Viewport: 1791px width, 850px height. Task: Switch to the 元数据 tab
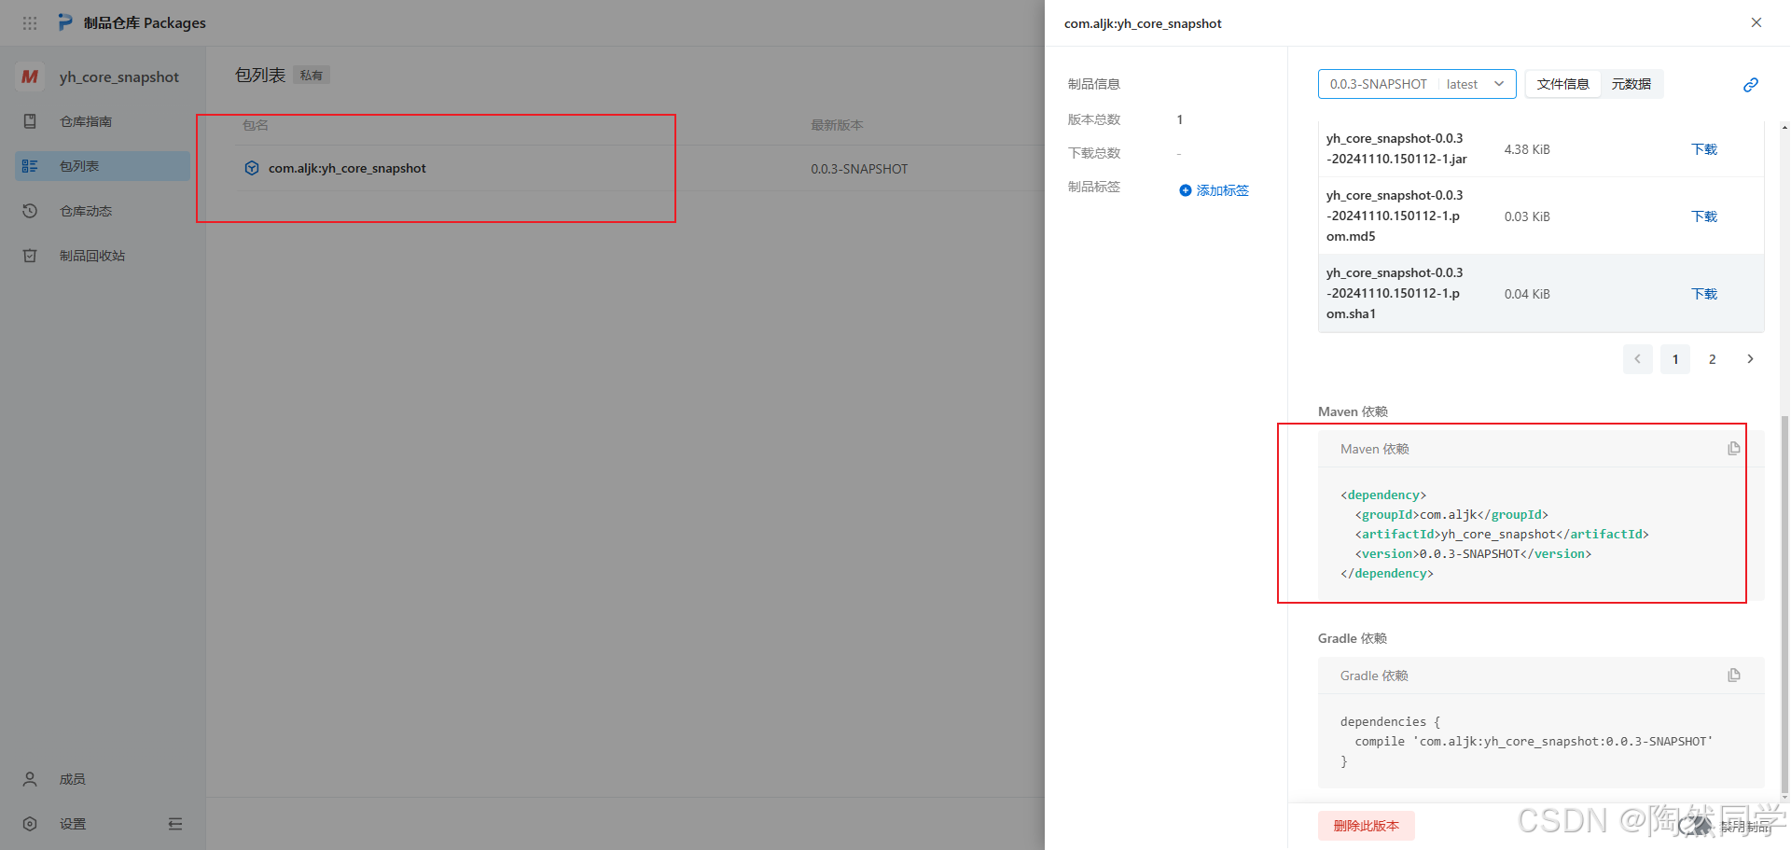[1631, 84]
